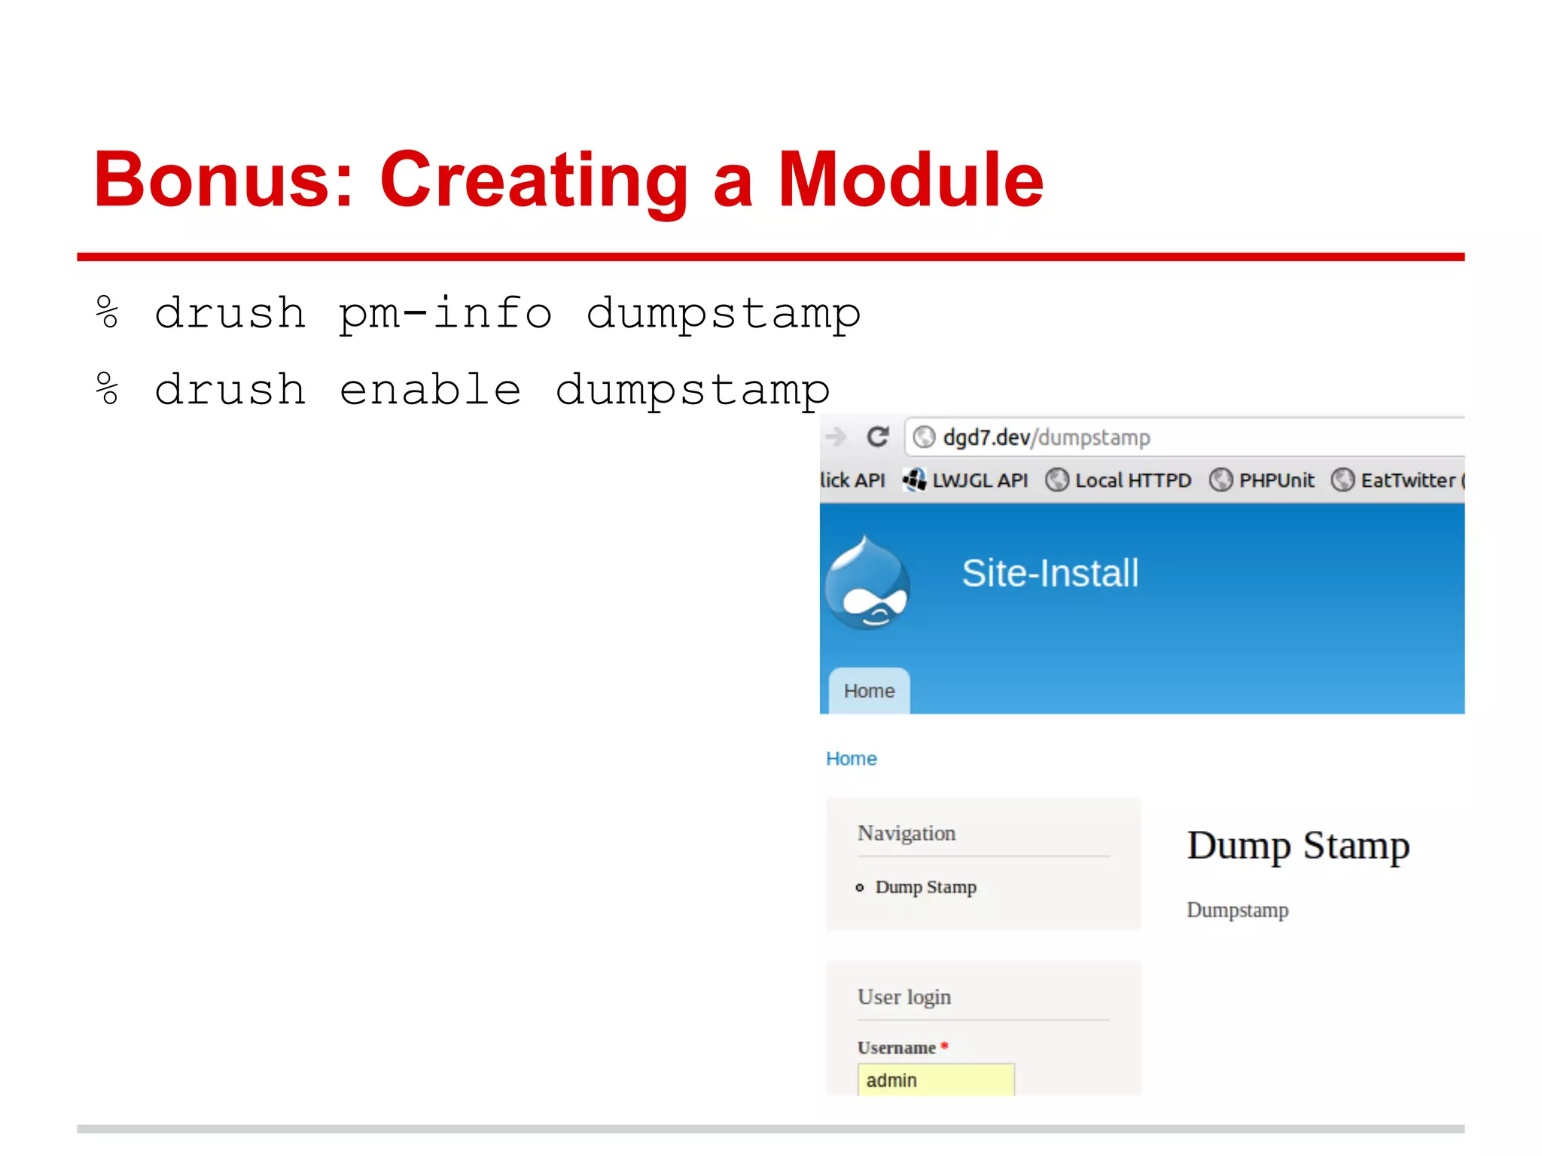Click the Dumpstamp body text
This screenshot has width=1542, height=1156.
(1238, 911)
